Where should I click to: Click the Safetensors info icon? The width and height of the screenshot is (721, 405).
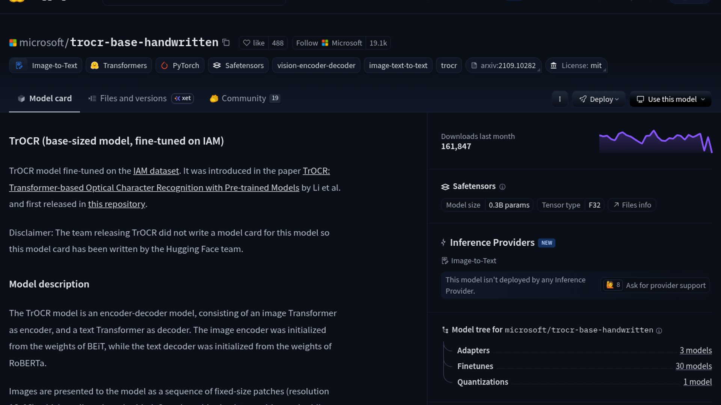pos(502,187)
